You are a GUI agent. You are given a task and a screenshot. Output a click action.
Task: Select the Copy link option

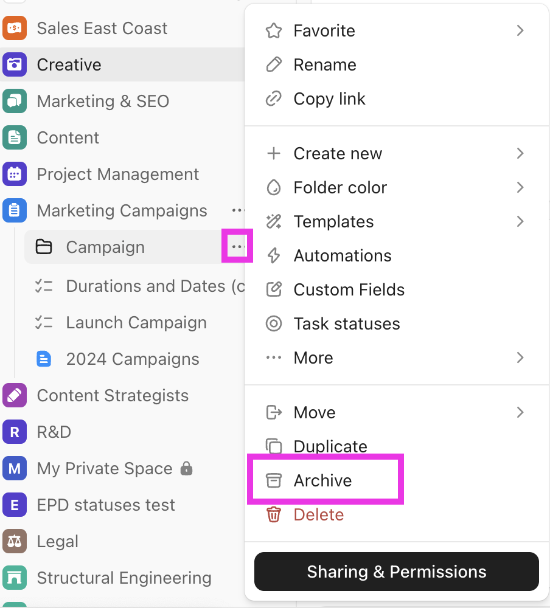pyautogui.click(x=329, y=99)
